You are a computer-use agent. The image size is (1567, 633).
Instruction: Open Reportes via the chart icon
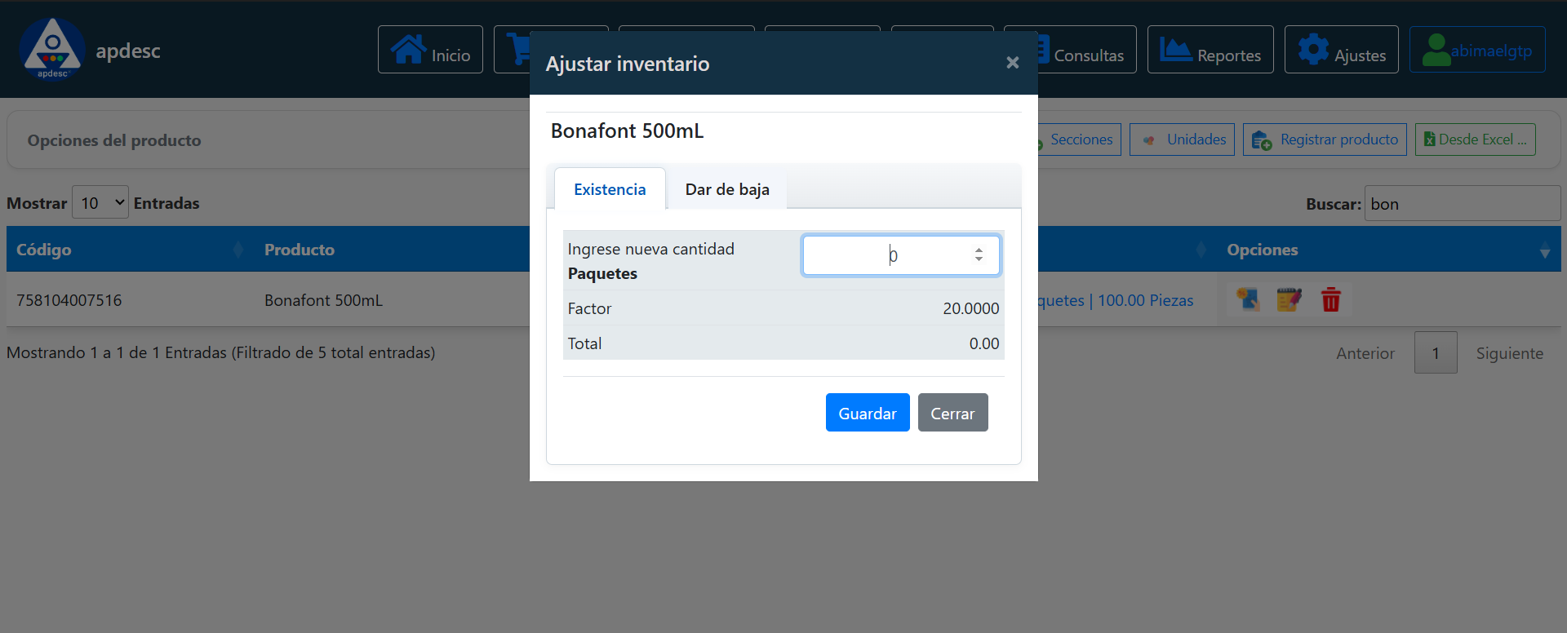(x=1175, y=50)
